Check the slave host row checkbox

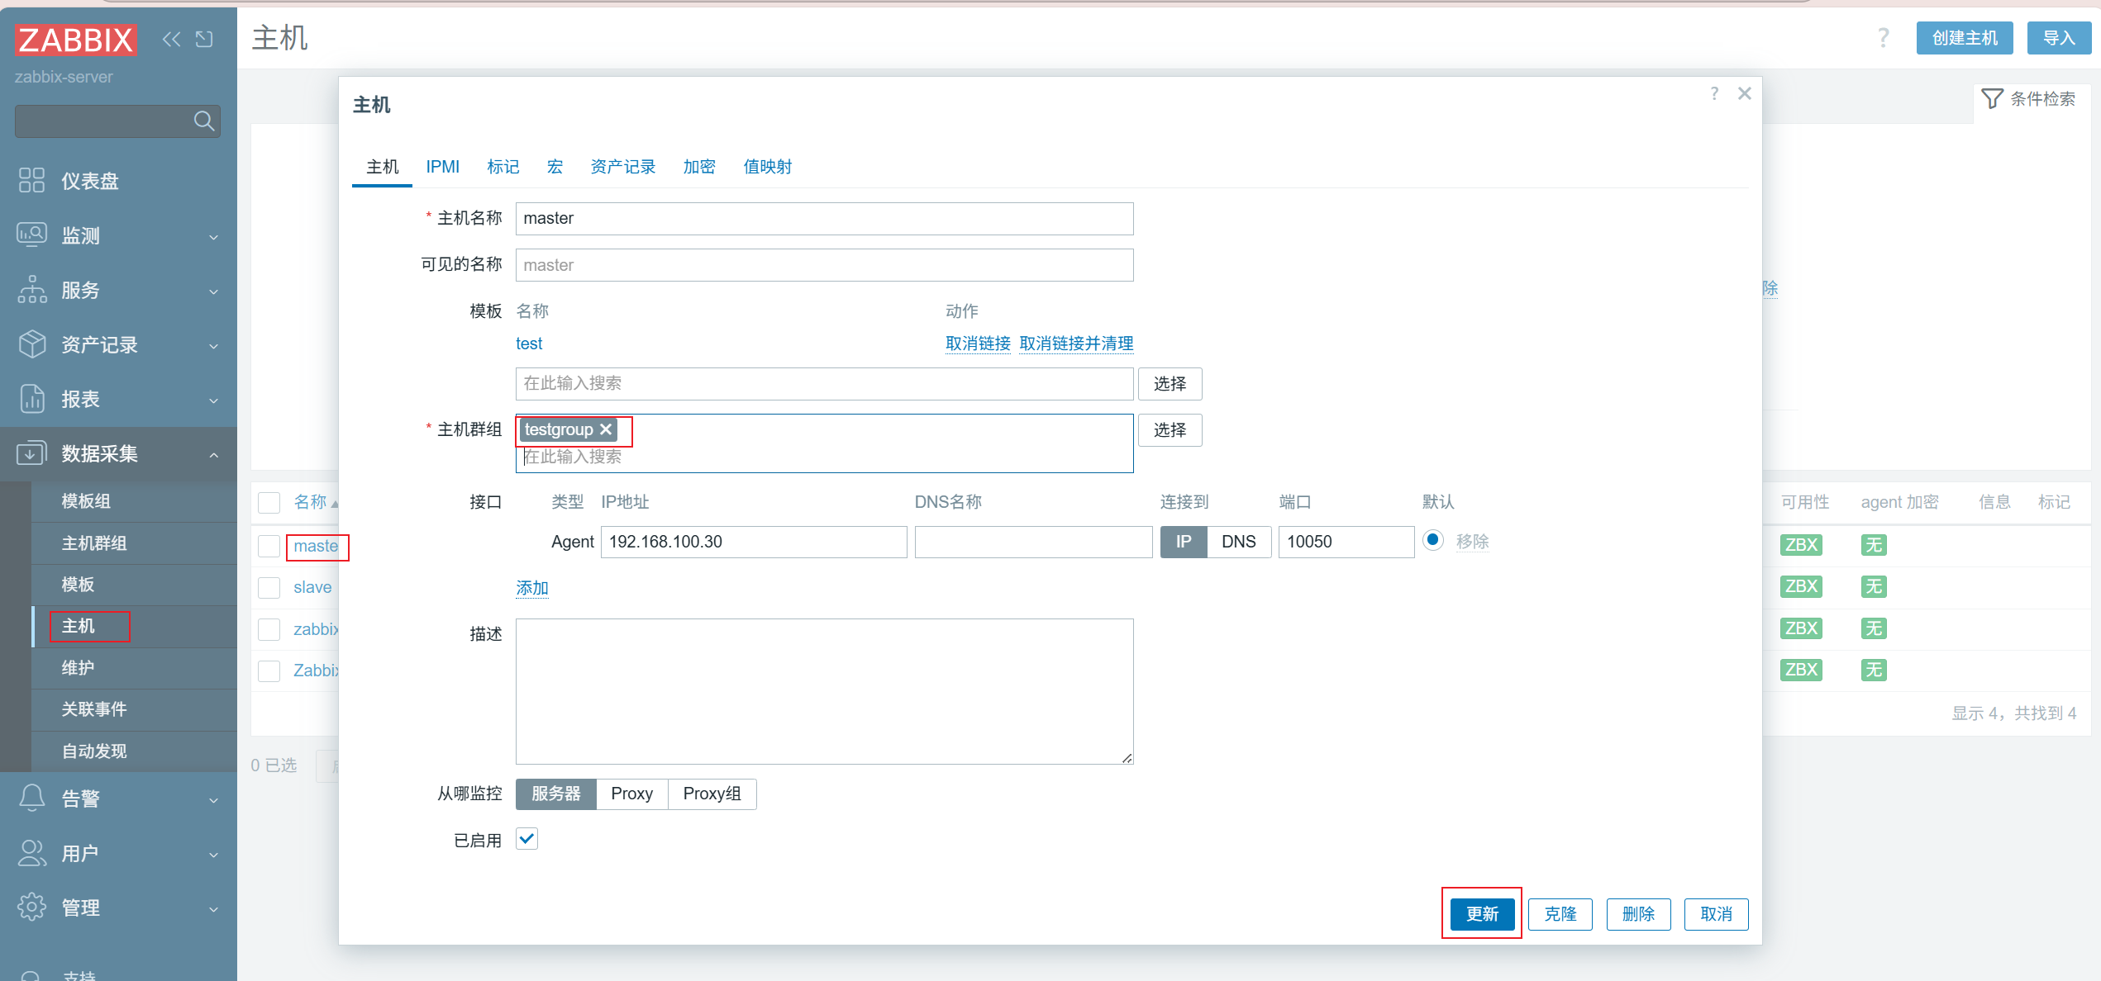(269, 587)
